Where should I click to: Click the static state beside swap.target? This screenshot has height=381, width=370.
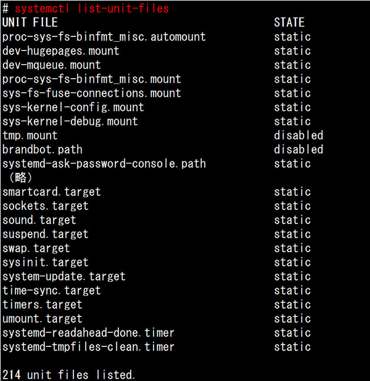pos(292,248)
